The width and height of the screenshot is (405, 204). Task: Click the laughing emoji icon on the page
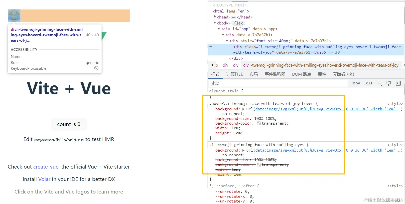click(14, 15)
